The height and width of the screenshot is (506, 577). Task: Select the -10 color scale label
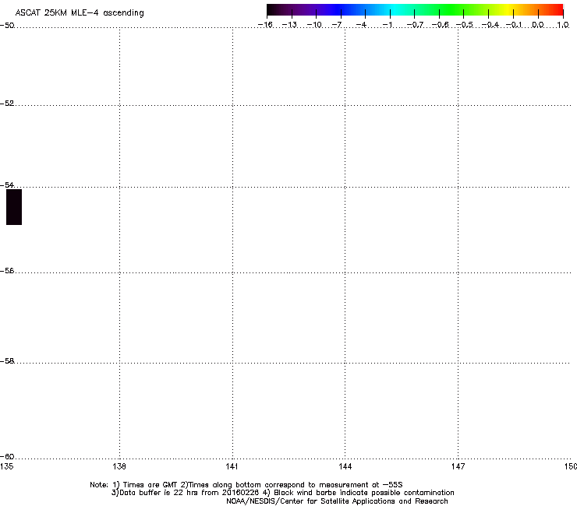pos(314,25)
